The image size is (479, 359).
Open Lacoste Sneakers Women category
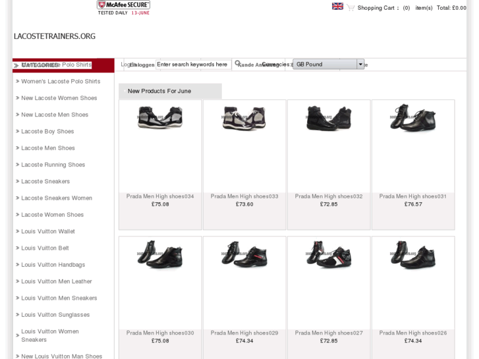tap(57, 198)
